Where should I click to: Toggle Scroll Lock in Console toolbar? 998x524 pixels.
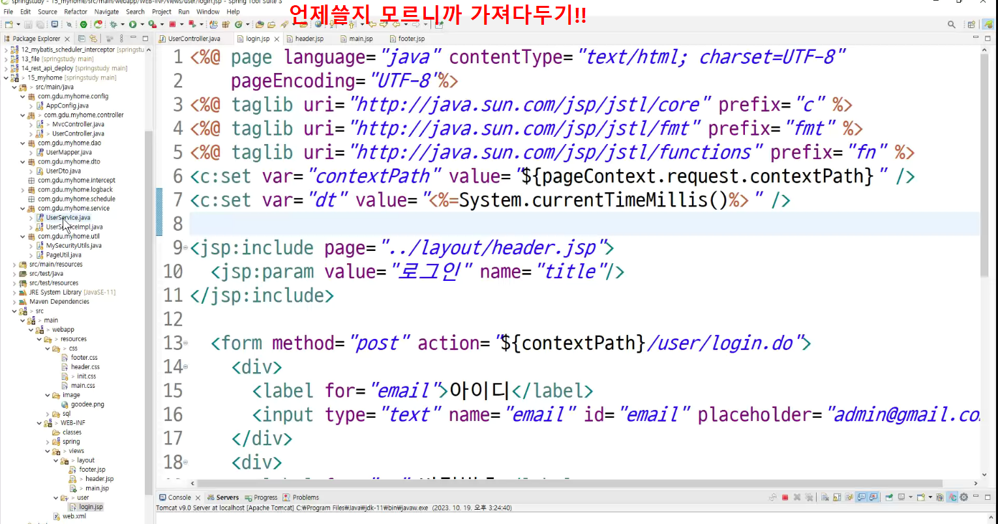tap(836, 497)
